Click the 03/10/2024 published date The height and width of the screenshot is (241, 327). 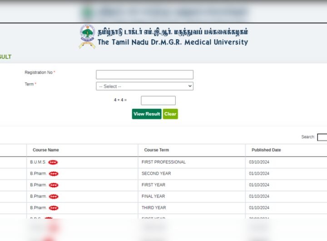[x=259, y=162]
